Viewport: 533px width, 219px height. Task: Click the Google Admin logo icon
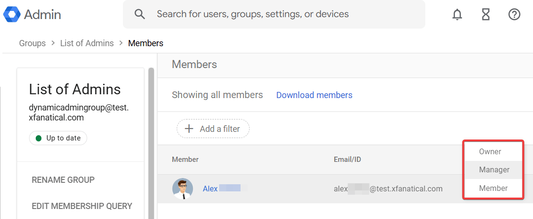point(12,15)
